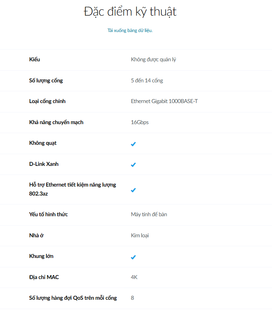The width and height of the screenshot is (272, 313).
Task: Click the checkmark for Ethernet tiết kiệm năng lượng 802.3az
Action: 133,190
